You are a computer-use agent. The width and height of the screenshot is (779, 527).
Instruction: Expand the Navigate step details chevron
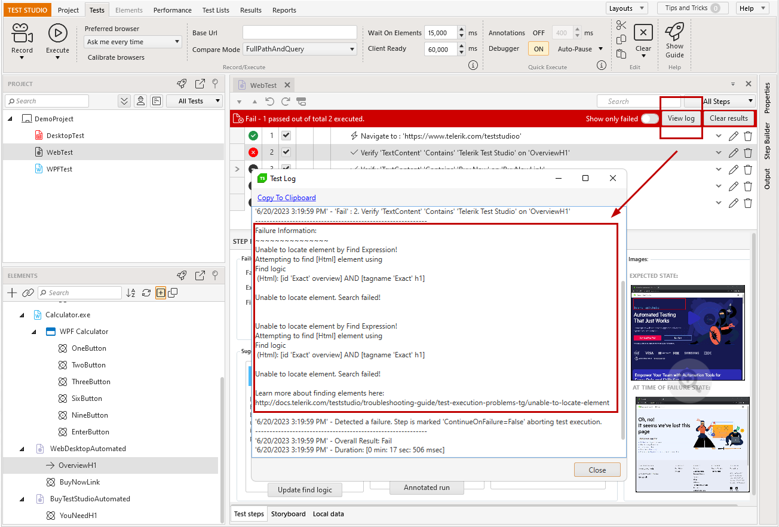coord(719,136)
